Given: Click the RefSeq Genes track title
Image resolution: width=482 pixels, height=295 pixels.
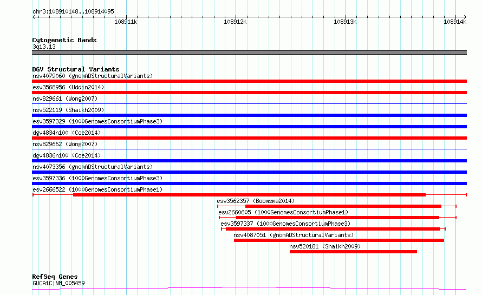Looking at the screenshot, I should pos(55,277).
